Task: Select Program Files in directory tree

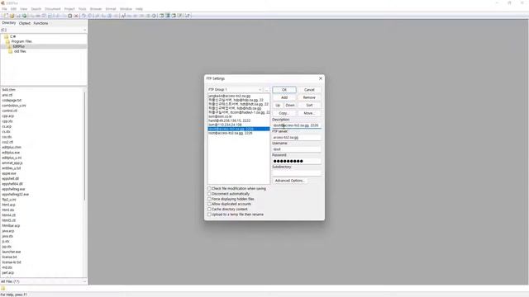Action: pos(21,41)
